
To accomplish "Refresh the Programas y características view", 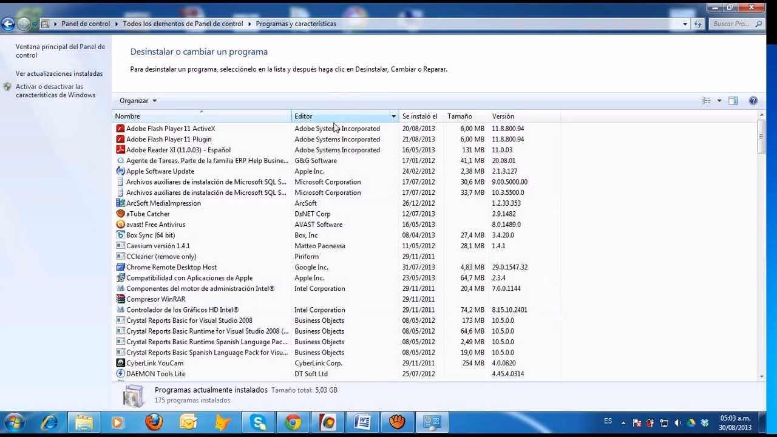I will [698, 24].
